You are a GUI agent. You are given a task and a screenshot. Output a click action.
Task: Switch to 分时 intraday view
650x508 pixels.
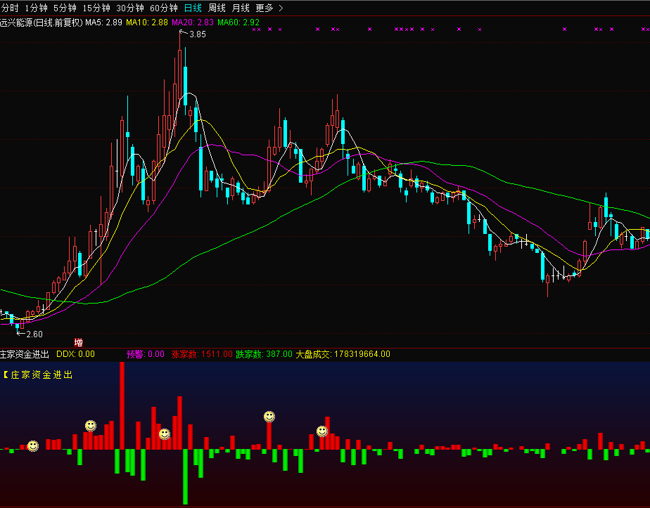pos(10,8)
